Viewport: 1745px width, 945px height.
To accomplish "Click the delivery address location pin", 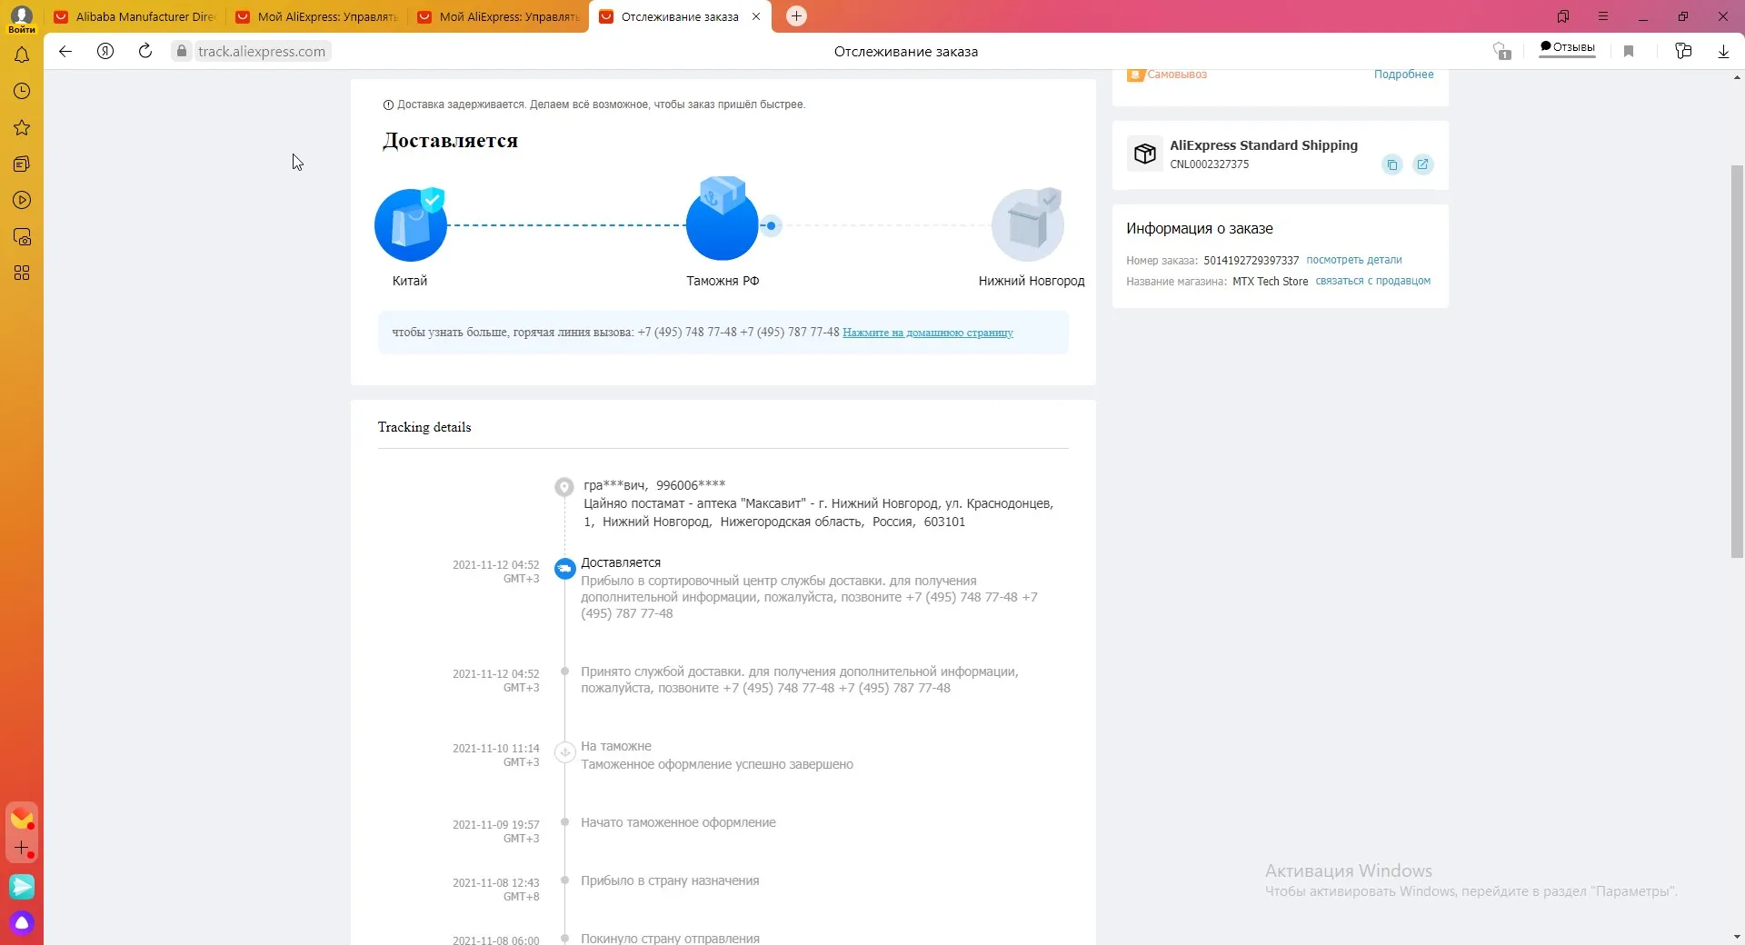I will click(564, 487).
